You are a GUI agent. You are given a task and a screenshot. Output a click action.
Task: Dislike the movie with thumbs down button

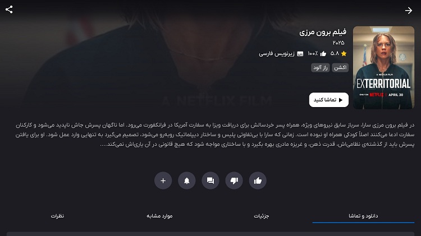click(x=234, y=181)
